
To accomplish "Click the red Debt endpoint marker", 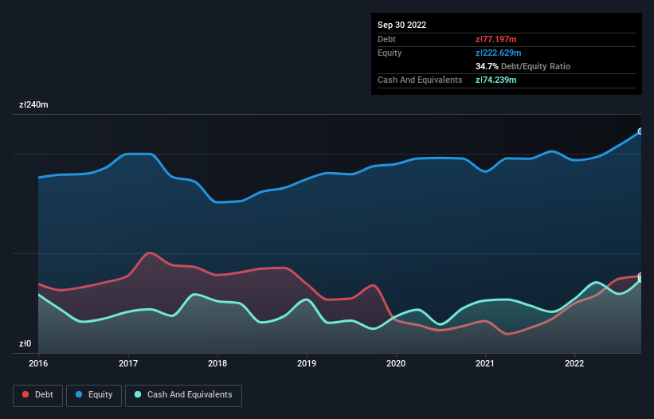I will click(640, 276).
